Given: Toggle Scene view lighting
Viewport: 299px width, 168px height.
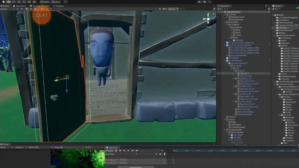Looking at the screenshot, I should [27, 9].
